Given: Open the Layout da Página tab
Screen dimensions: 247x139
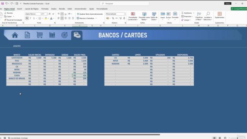Looking at the screenshot, I should click(32, 9).
